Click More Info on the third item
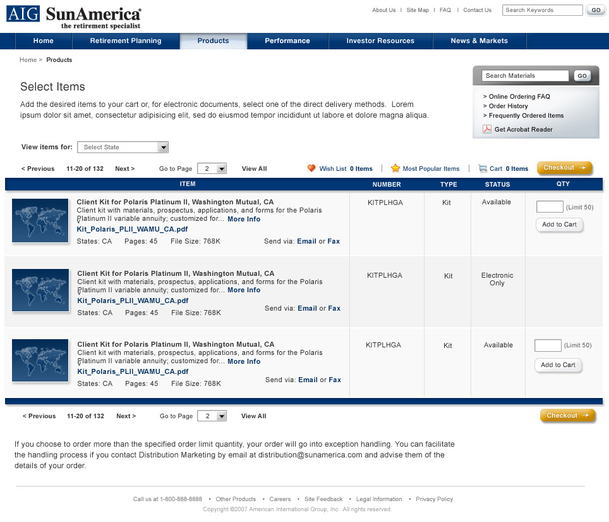The height and width of the screenshot is (522, 609). 244,361
